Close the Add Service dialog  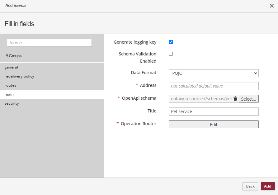tap(272, 6)
